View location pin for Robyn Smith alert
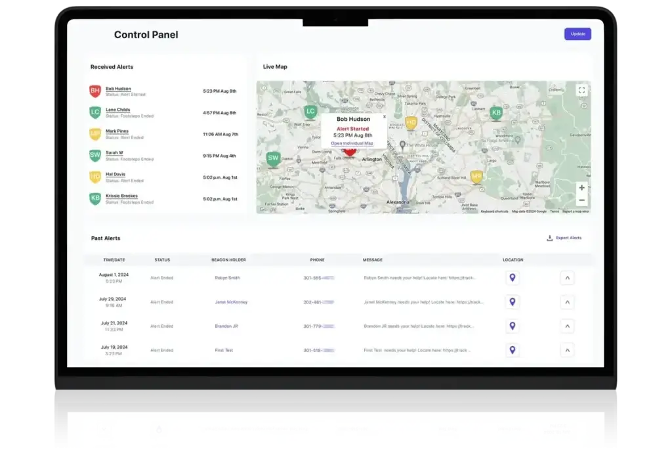672x467 pixels. 512,277
